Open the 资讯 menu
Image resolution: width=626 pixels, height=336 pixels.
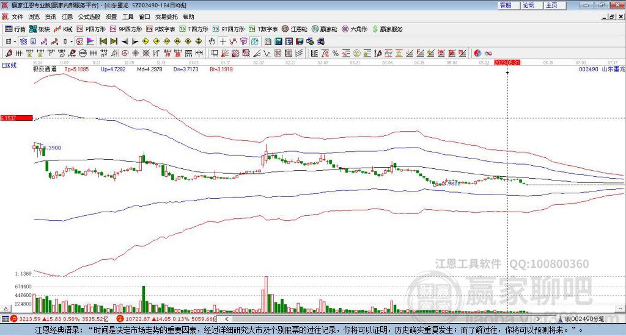pos(50,16)
